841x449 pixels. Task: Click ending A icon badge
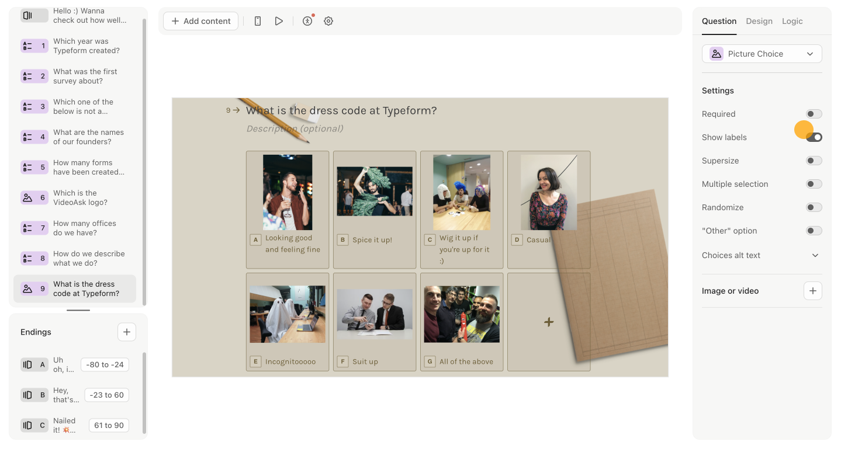pyautogui.click(x=34, y=365)
